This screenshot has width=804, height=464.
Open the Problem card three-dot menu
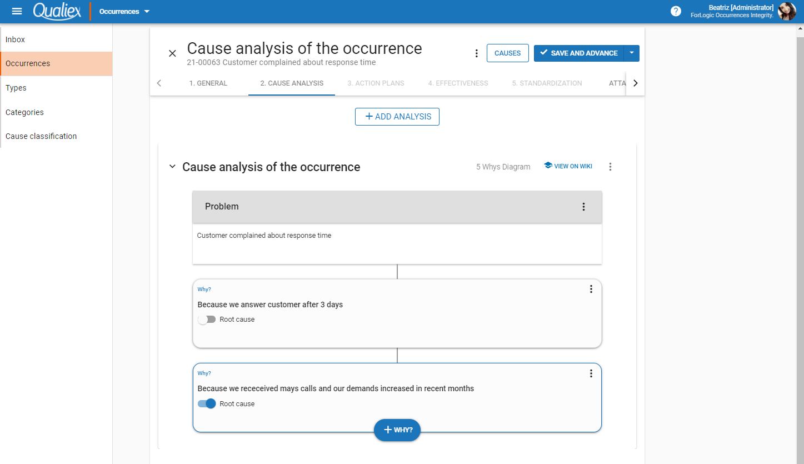coord(583,207)
